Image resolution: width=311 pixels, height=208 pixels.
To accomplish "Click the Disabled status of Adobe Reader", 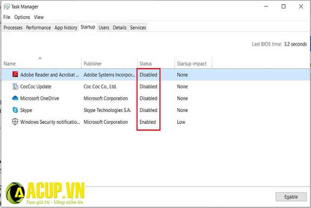I will point(148,75).
